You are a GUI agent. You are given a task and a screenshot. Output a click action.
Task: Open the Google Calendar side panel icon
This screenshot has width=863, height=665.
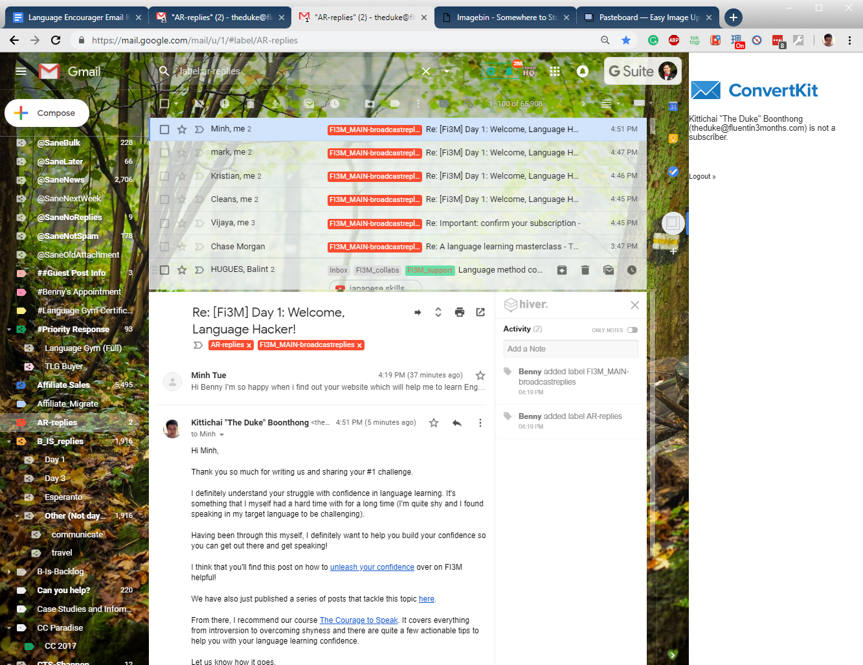pos(673,107)
